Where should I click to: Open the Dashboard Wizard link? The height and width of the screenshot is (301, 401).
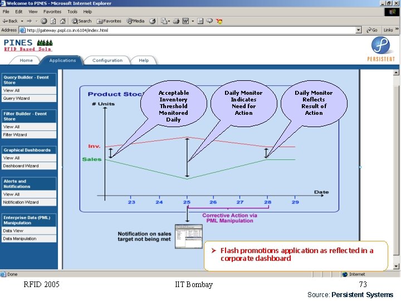[29, 166]
